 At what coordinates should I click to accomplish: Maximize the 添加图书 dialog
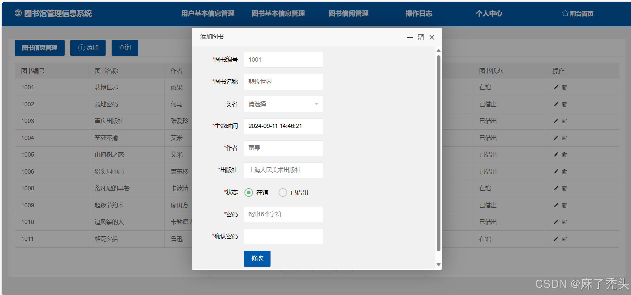421,37
